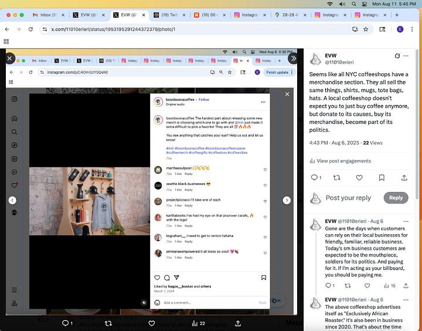
Task: Switch to the Gmail Inbox tab
Action: [x=49, y=15]
